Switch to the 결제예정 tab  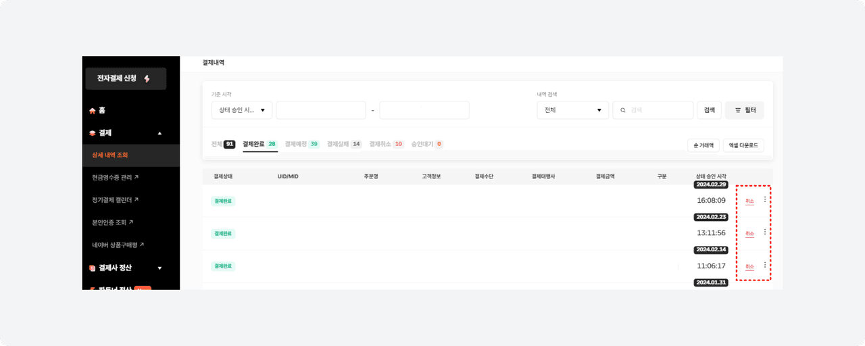(x=301, y=144)
